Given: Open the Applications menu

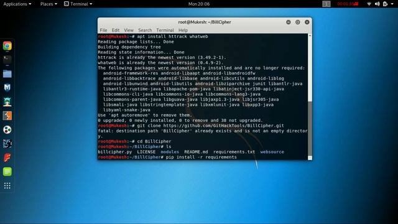Looking at the screenshot, I should [x=17, y=4].
